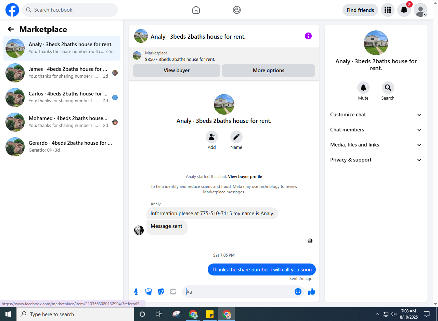Click the blue "Thanks the share number" message

262,270
